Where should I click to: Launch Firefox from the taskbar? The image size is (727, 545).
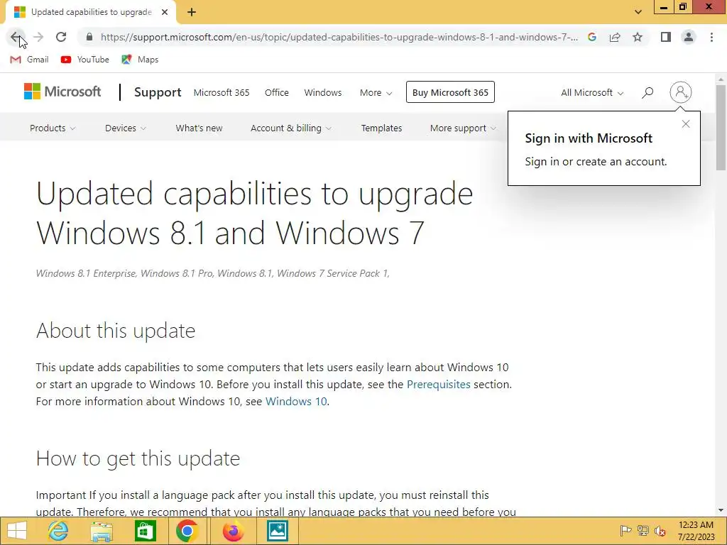pos(233,531)
